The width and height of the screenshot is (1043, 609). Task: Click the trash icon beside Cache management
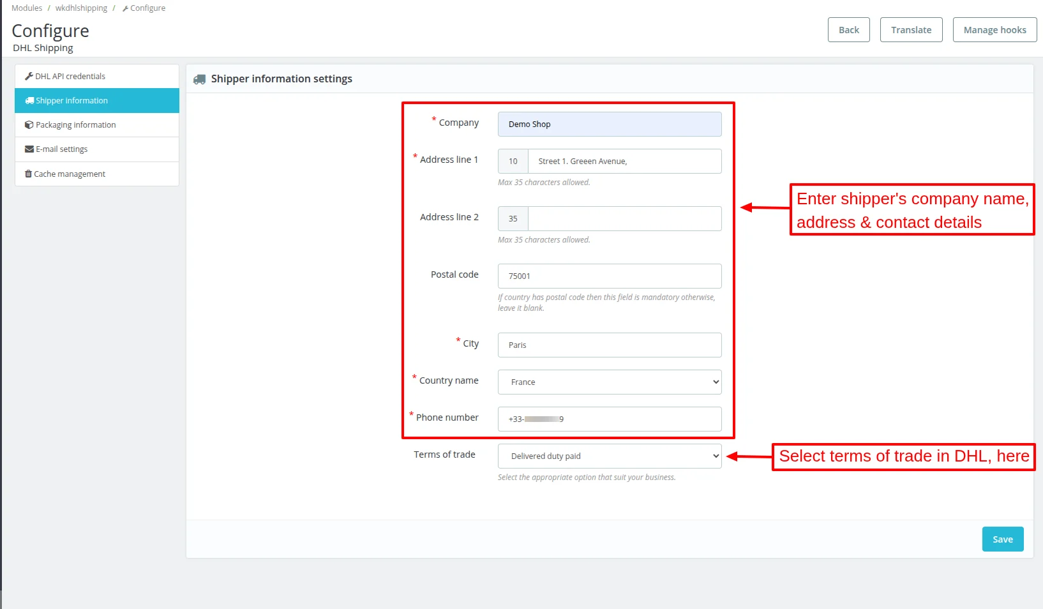click(x=28, y=174)
